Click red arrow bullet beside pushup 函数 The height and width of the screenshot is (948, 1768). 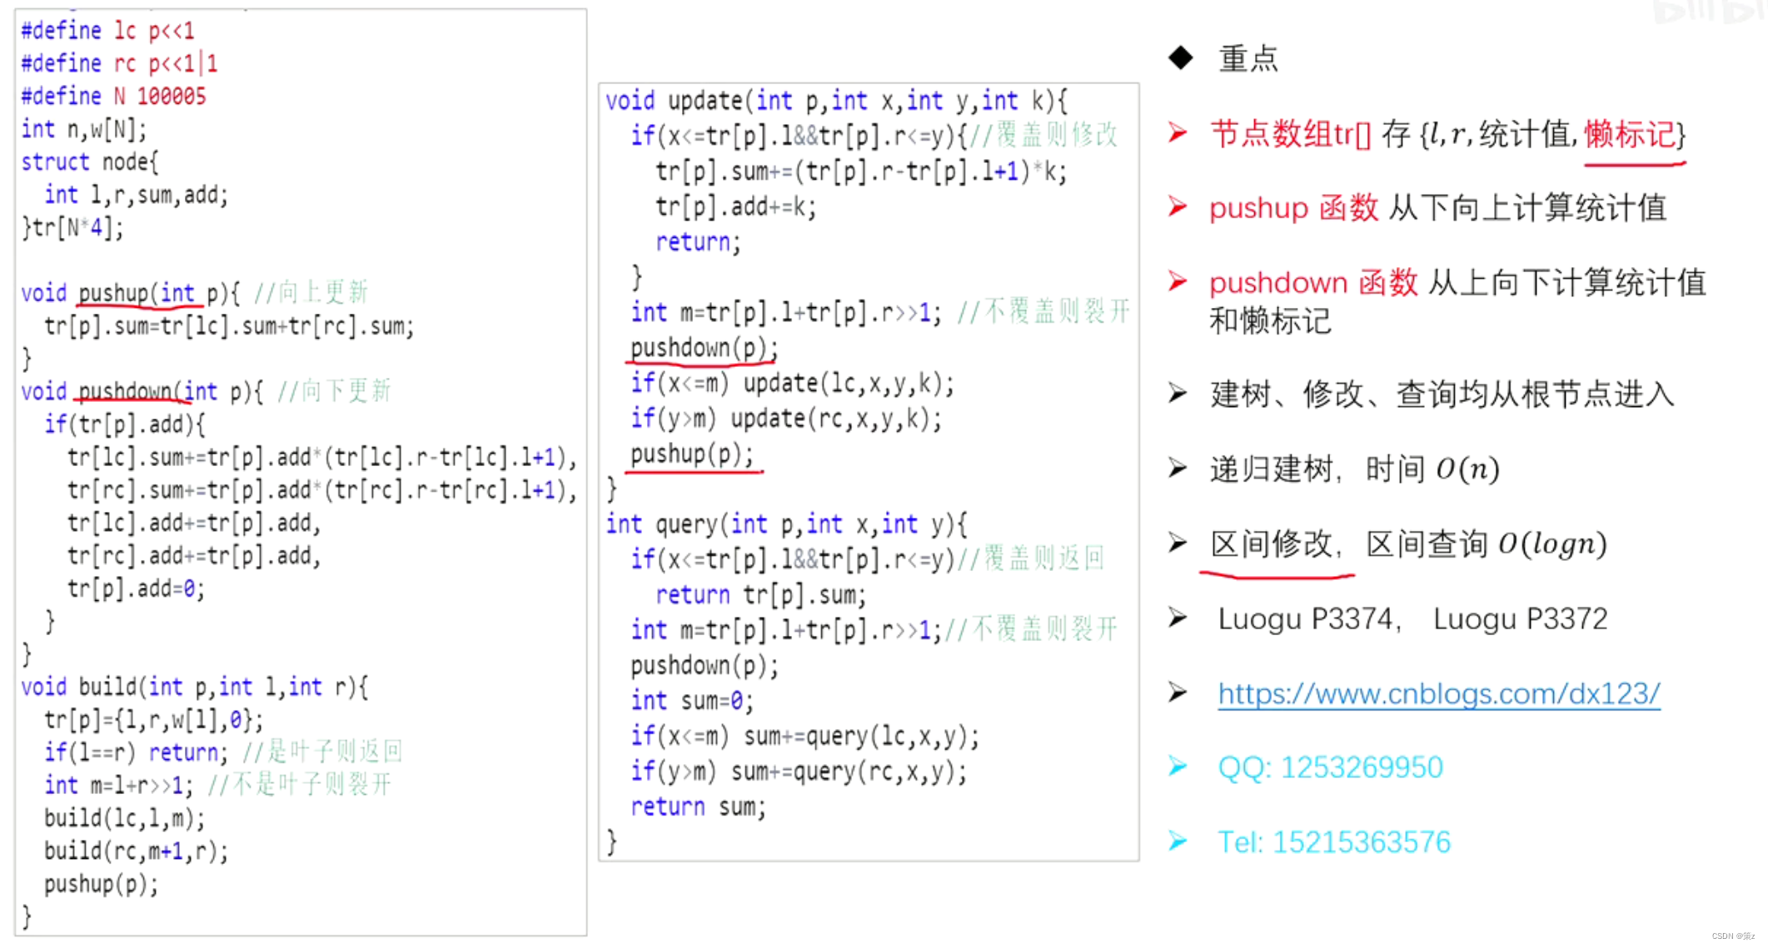[x=1178, y=207]
